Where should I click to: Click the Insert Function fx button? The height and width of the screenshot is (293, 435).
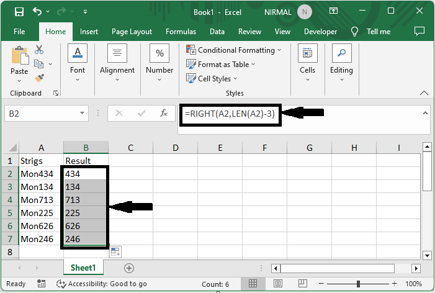[x=164, y=113]
